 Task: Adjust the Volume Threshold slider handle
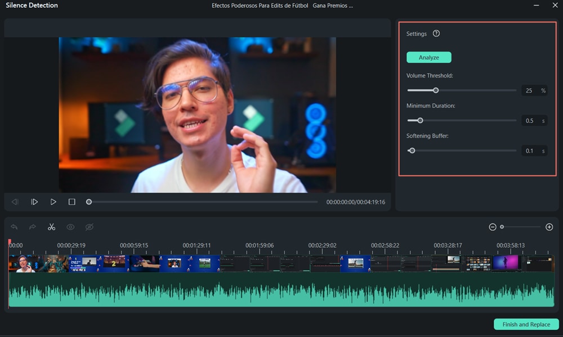436,90
